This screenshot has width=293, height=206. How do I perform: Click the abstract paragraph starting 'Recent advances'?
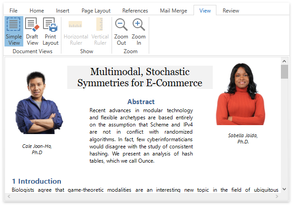141,135
